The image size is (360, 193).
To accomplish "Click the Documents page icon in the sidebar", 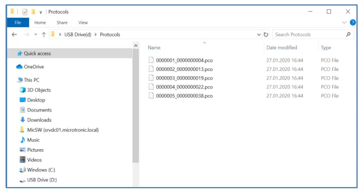I will pyautogui.click(x=22, y=110).
